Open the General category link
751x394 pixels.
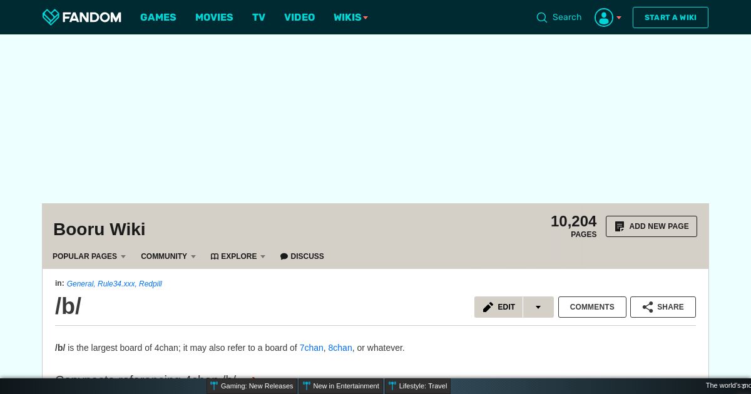80,284
